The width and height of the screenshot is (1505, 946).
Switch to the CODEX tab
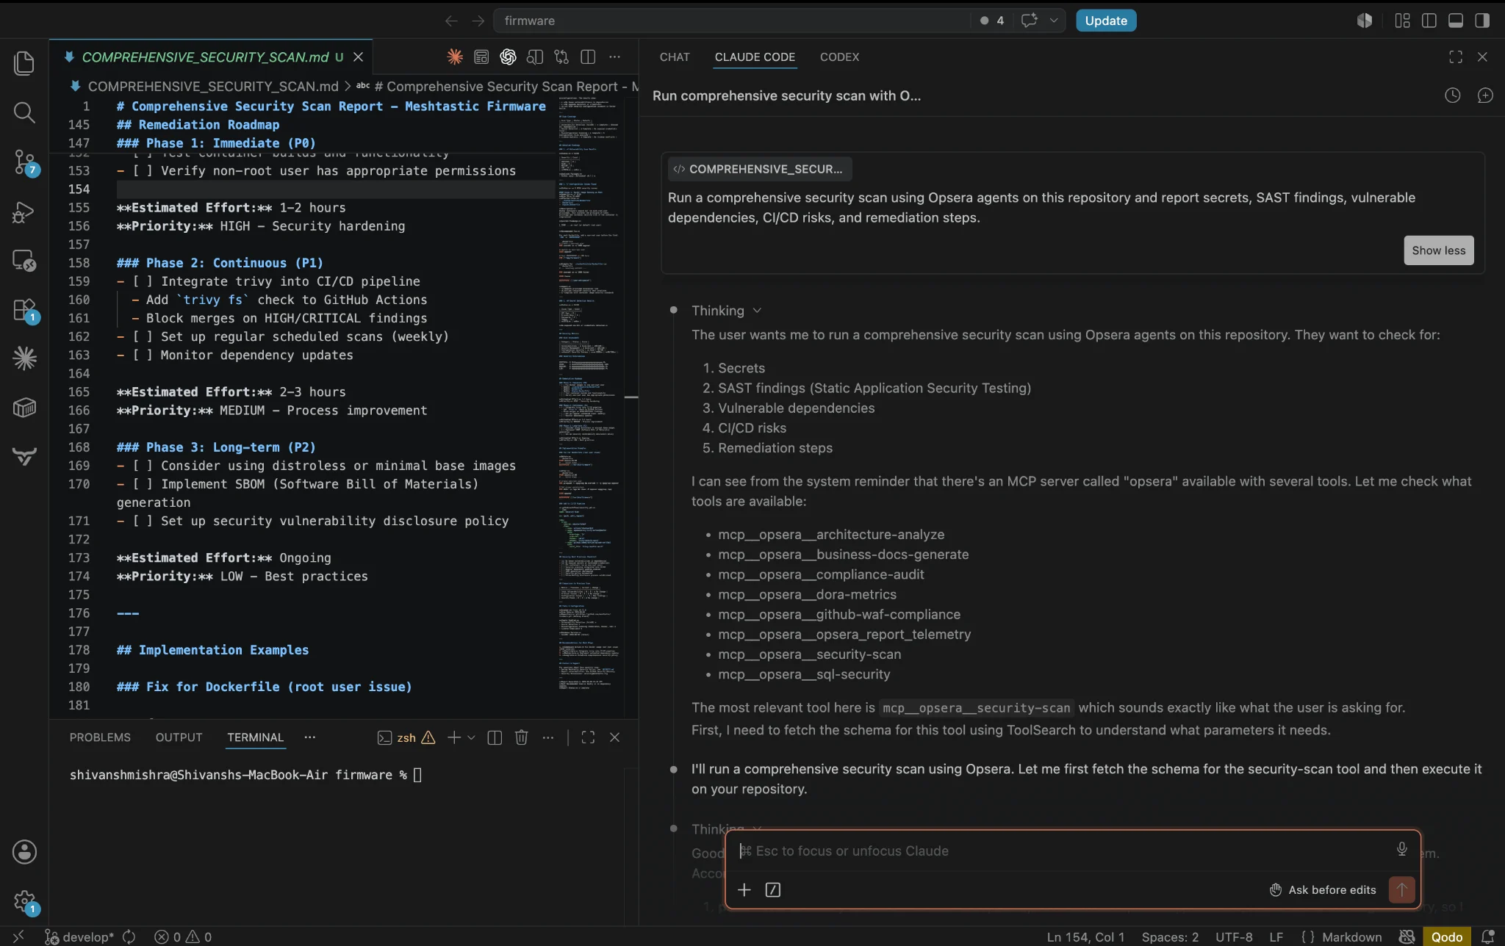(x=839, y=57)
